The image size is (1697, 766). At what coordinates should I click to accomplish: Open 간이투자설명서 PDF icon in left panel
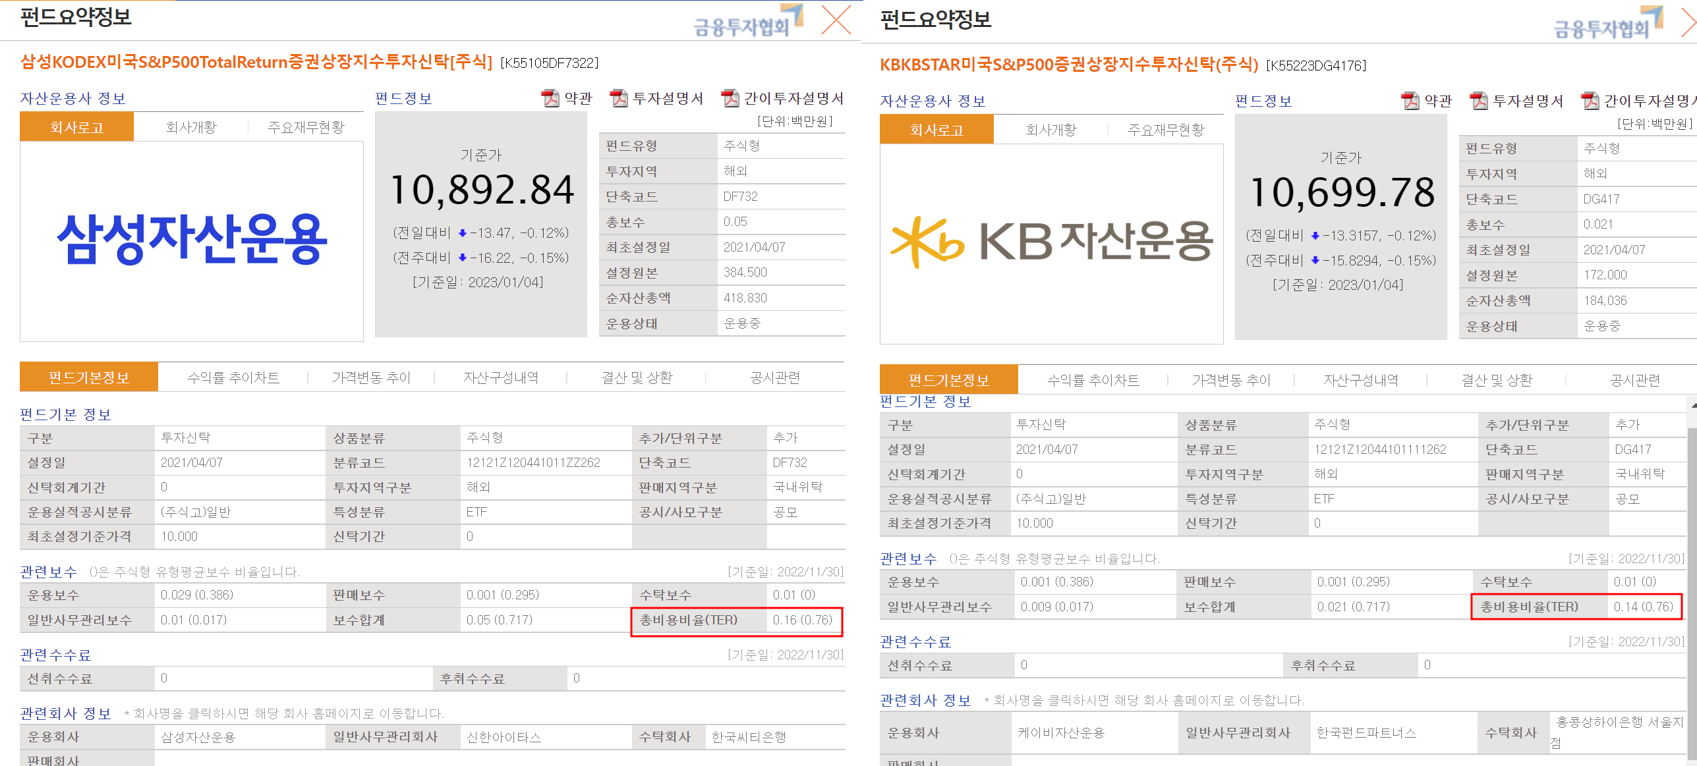click(x=730, y=98)
